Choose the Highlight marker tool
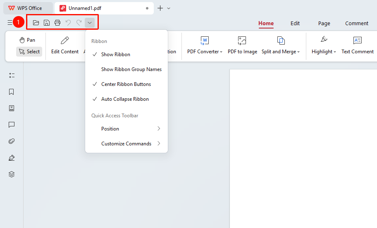This screenshot has width=377, height=228. (x=324, y=45)
